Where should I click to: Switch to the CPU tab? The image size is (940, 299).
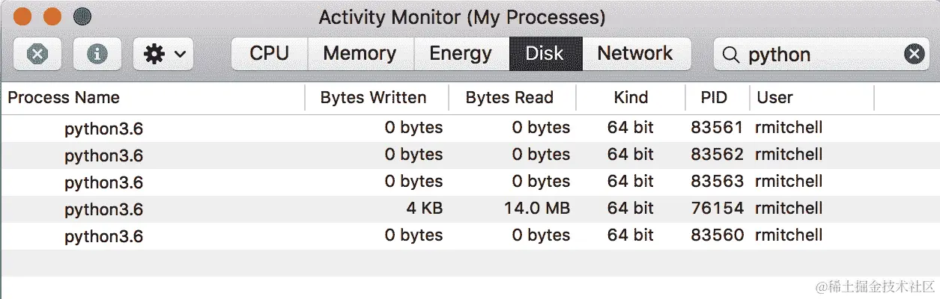269,54
